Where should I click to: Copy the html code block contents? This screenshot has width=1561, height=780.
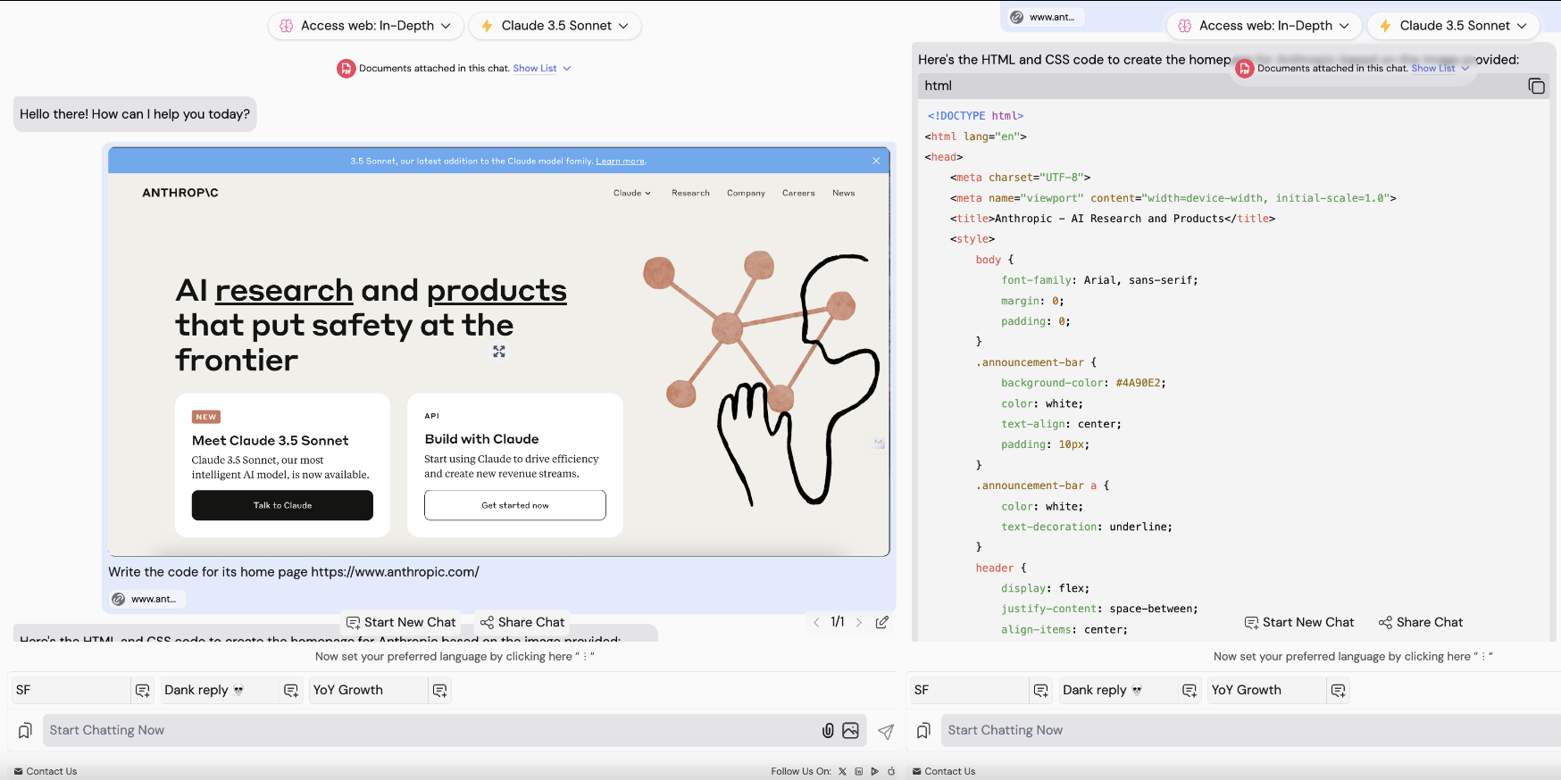pos(1536,86)
